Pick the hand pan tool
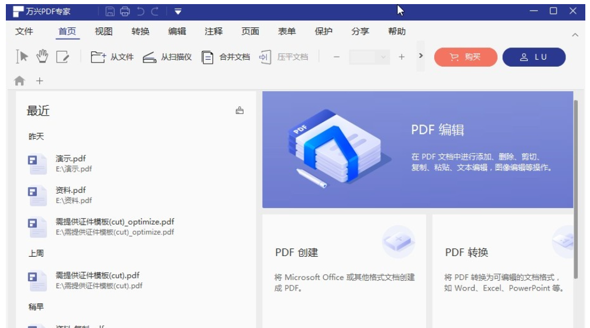Screen dimensions: 590x328 point(42,56)
